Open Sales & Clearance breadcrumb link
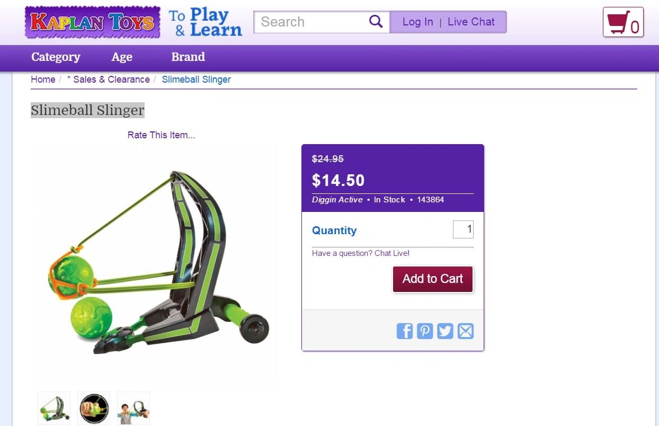The image size is (659, 426). coord(109,79)
